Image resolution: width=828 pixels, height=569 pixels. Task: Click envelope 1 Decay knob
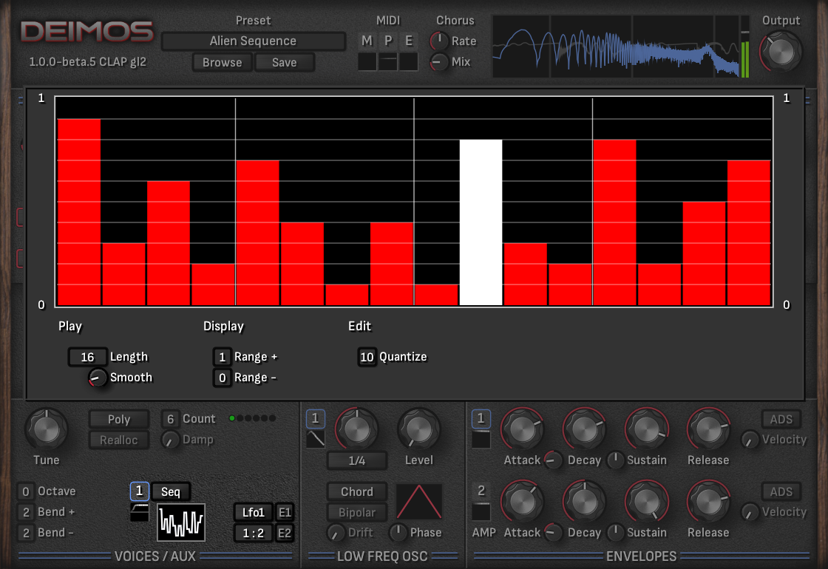[x=585, y=429]
